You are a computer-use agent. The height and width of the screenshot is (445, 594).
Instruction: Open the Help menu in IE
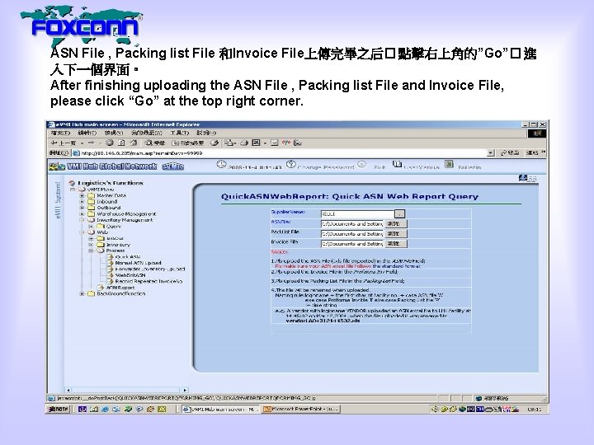point(206,133)
